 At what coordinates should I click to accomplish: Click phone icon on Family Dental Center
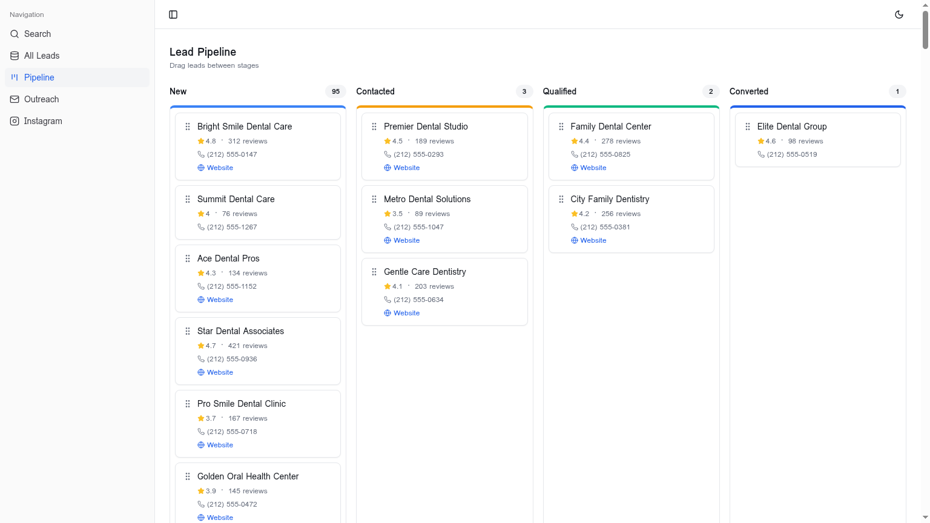575,154
